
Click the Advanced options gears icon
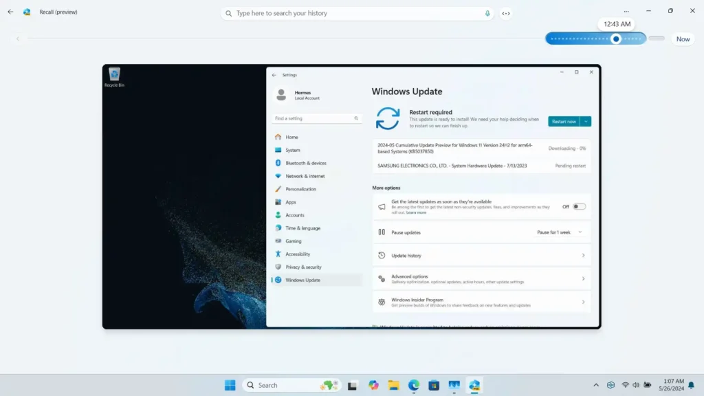coord(382,279)
